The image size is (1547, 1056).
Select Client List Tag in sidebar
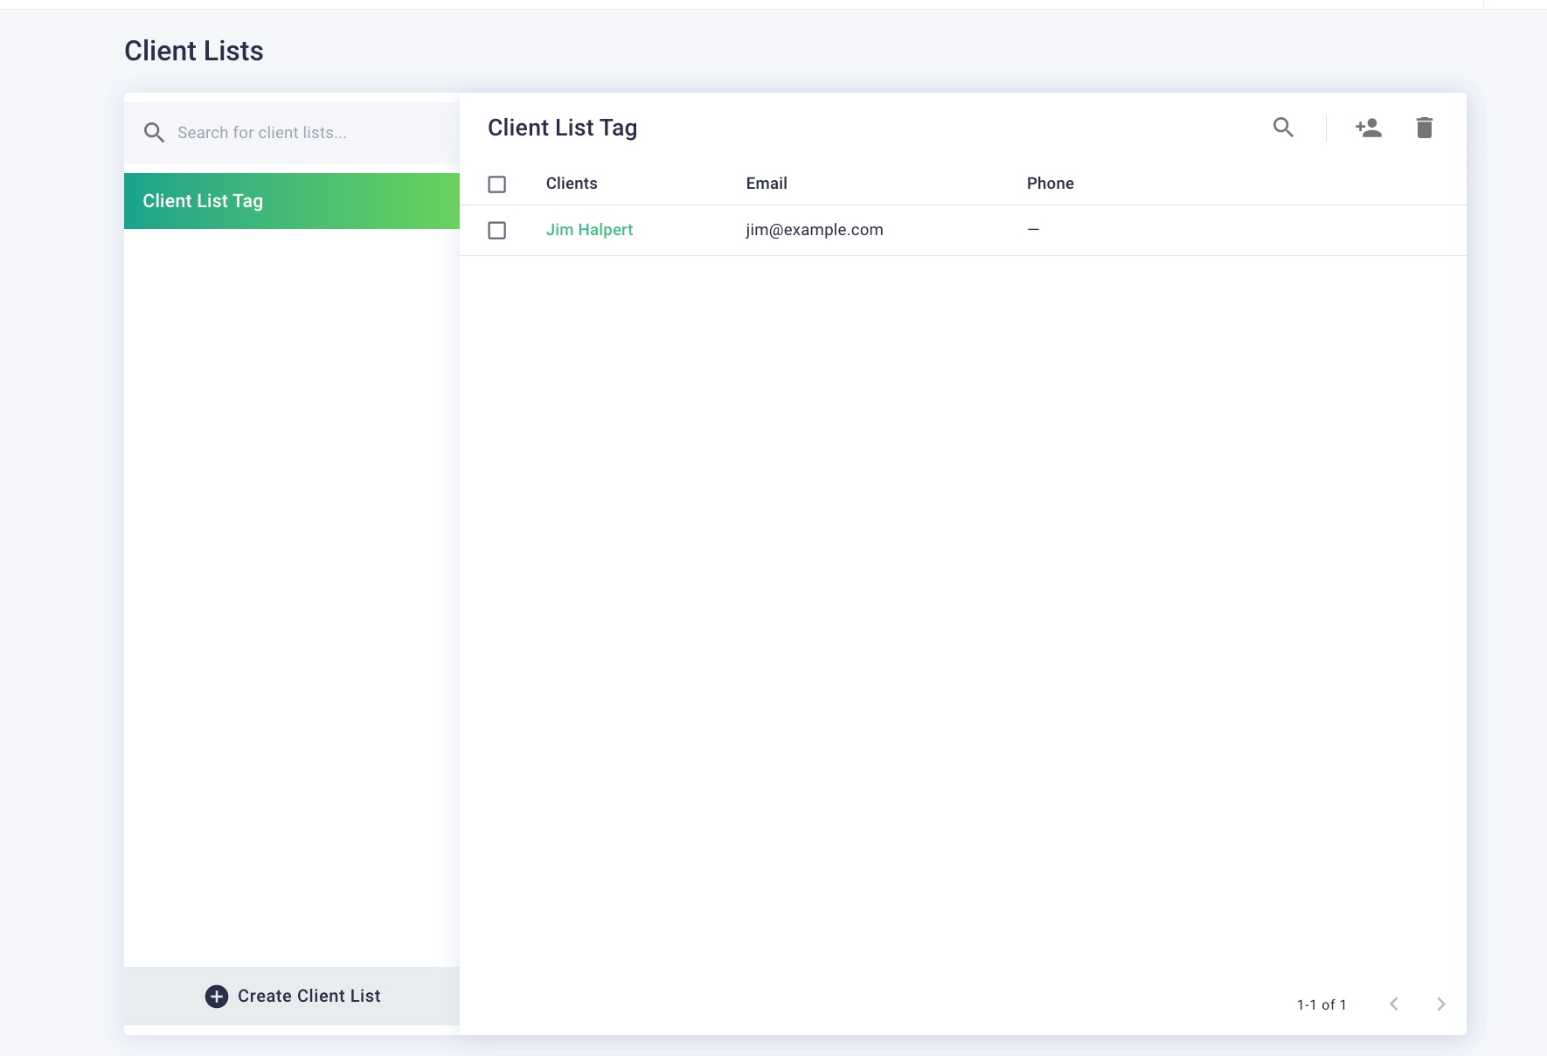[x=292, y=201]
